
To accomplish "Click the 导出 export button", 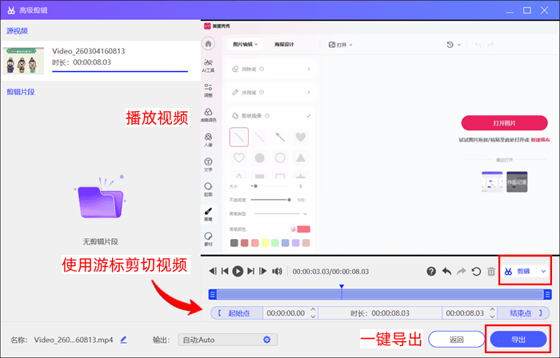I will pyautogui.click(x=518, y=340).
